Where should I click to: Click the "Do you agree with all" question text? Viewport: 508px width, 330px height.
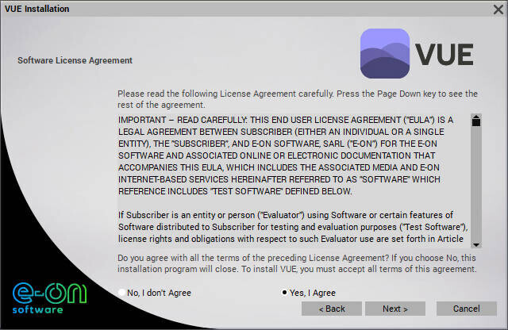click(298, 263)
